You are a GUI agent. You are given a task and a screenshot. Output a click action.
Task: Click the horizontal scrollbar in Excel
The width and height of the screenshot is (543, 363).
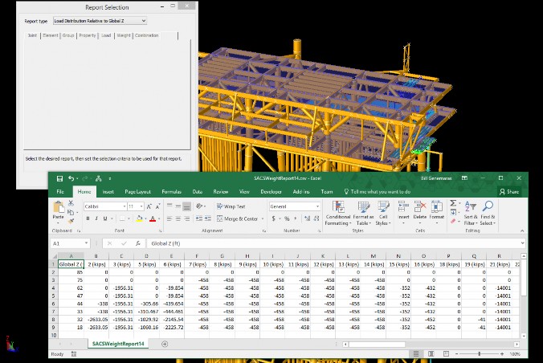pyautogui.click(x=377, y=345)
